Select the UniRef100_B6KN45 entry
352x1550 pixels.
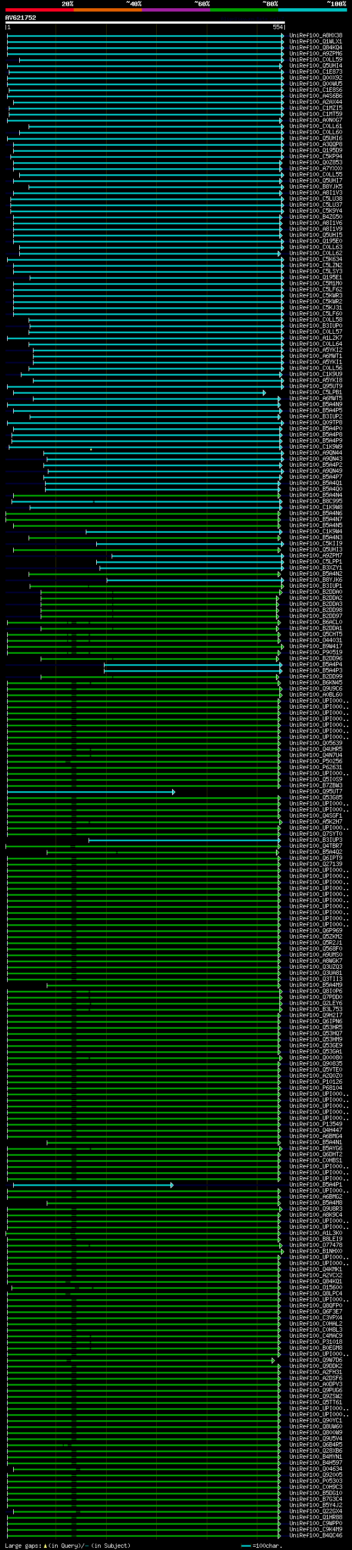coord(315,683)
